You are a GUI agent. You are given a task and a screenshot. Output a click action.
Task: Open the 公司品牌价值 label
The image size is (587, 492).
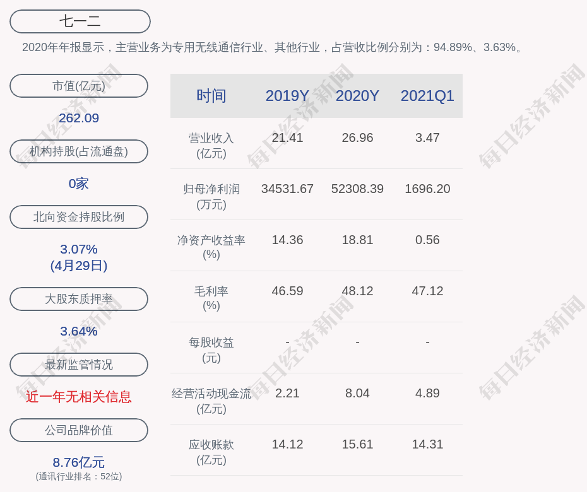point(79,430)
